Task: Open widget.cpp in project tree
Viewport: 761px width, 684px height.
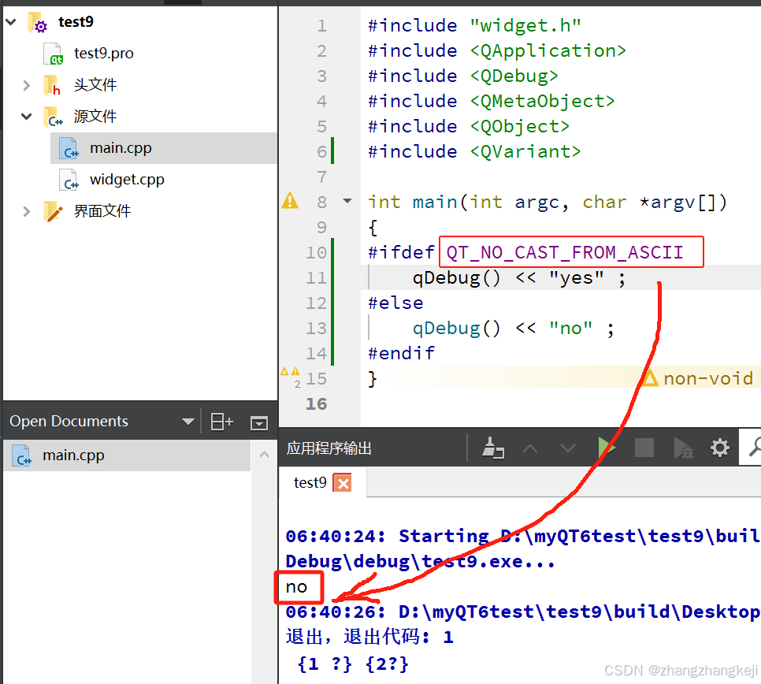Action: tap(127, 180)
